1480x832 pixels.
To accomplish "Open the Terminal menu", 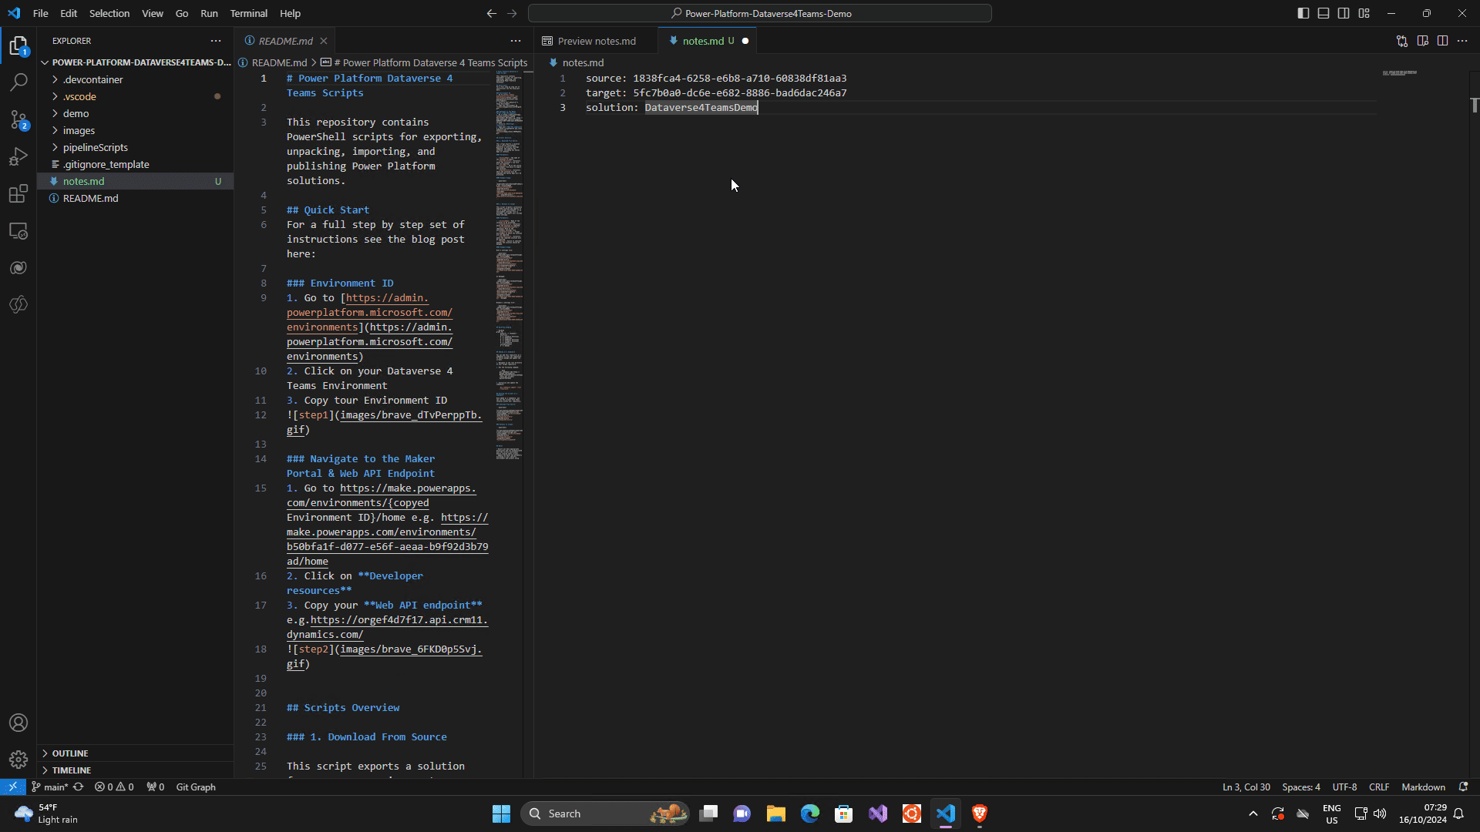I will coord(248,13).
